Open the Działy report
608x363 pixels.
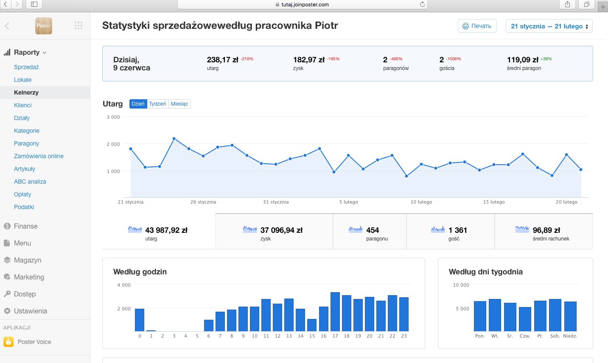coord(22,118)
